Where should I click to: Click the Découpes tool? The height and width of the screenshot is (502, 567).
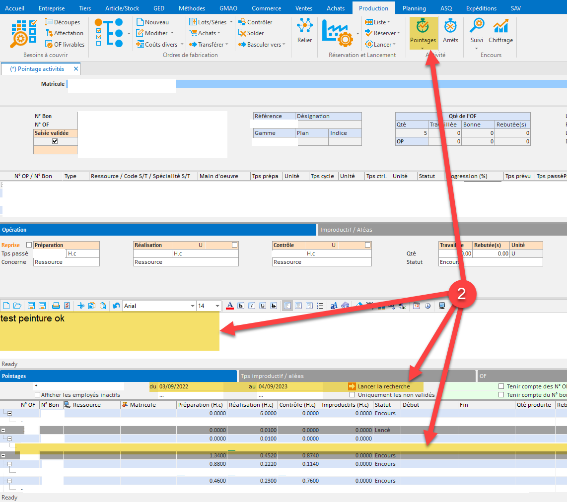click(x=63, y=22)
